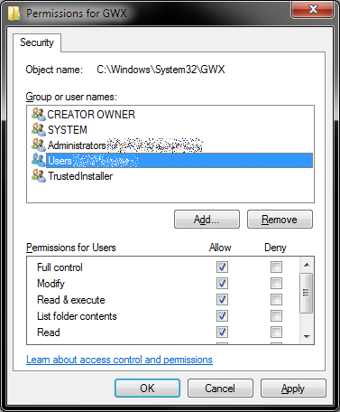Toggle Allow checkbox for Read
The width and height of the screenshot is (340, 412).
(222, 332)
